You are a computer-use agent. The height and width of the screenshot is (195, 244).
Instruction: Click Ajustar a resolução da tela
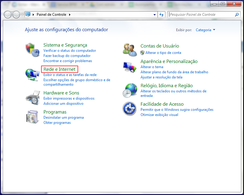(161, 77)
